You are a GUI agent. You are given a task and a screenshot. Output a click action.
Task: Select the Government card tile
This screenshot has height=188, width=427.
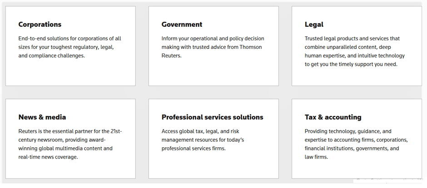click(213, 46)
